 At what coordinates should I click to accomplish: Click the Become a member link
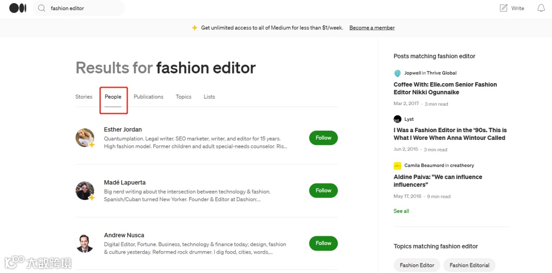coord(372,28)
